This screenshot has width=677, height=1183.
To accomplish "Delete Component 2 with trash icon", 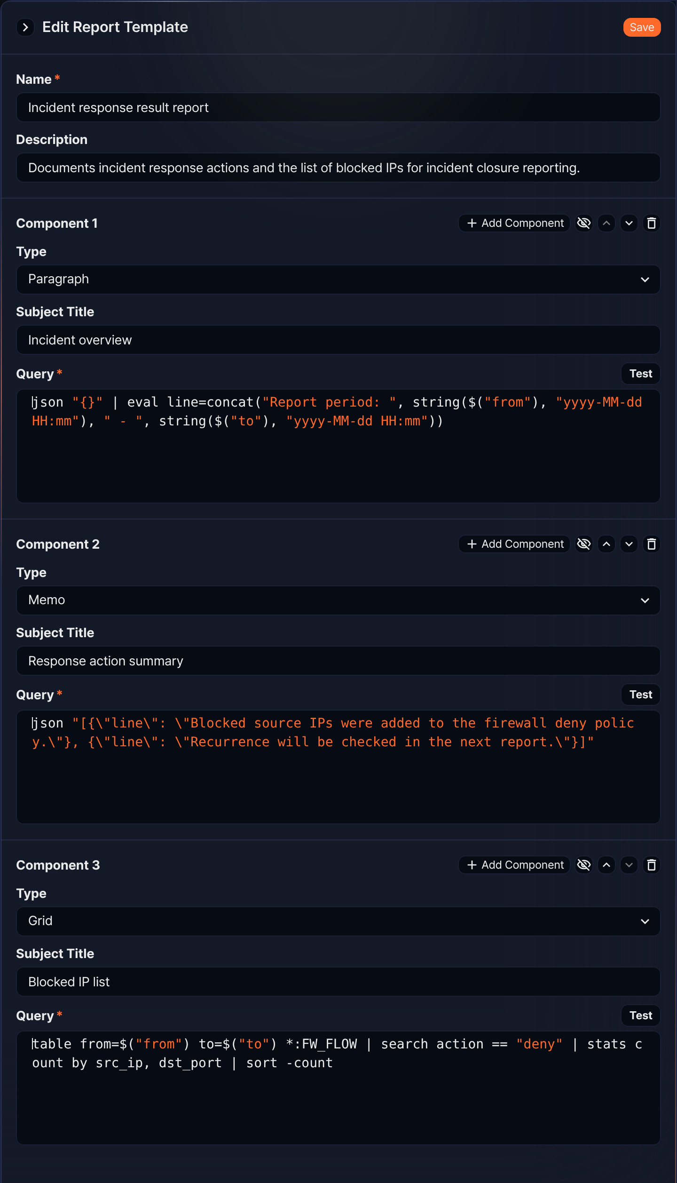I will coord(652,544).
